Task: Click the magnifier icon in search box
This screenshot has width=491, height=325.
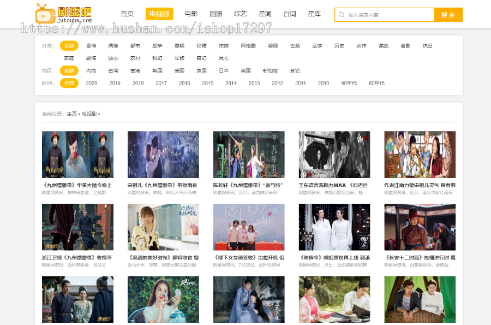Action: (342, 15)
